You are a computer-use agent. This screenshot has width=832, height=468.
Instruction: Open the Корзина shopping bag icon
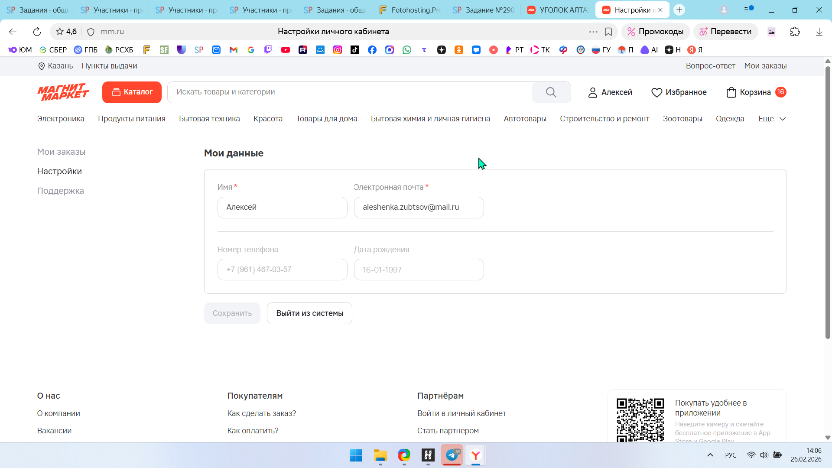[x=731, y=92]
